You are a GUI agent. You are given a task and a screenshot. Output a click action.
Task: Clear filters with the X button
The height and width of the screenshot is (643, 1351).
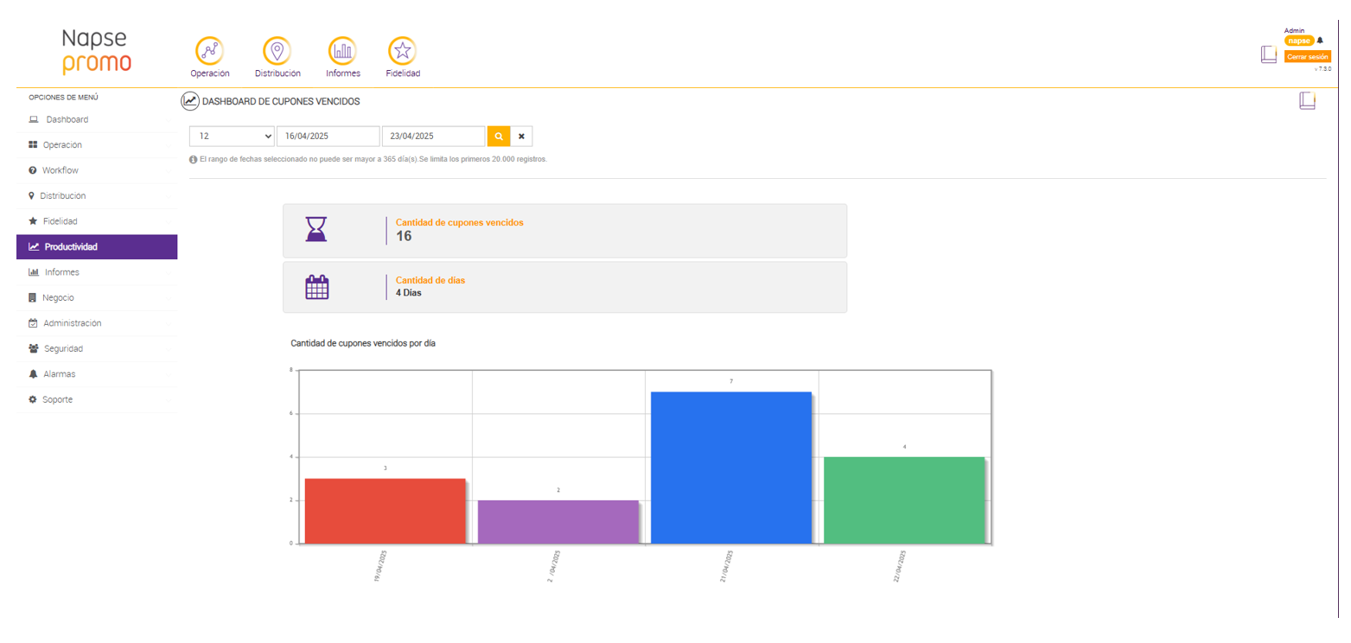click(x=521, y=137)
